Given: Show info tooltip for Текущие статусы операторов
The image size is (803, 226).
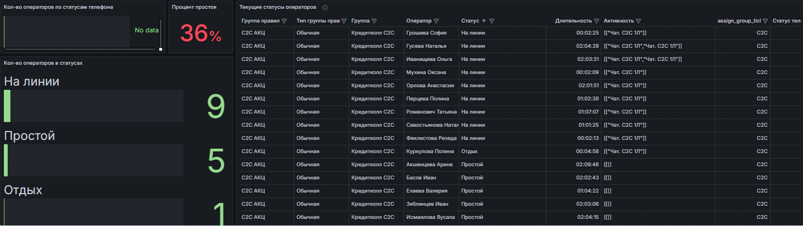Looking at the screenshot, I should [325, 8].
